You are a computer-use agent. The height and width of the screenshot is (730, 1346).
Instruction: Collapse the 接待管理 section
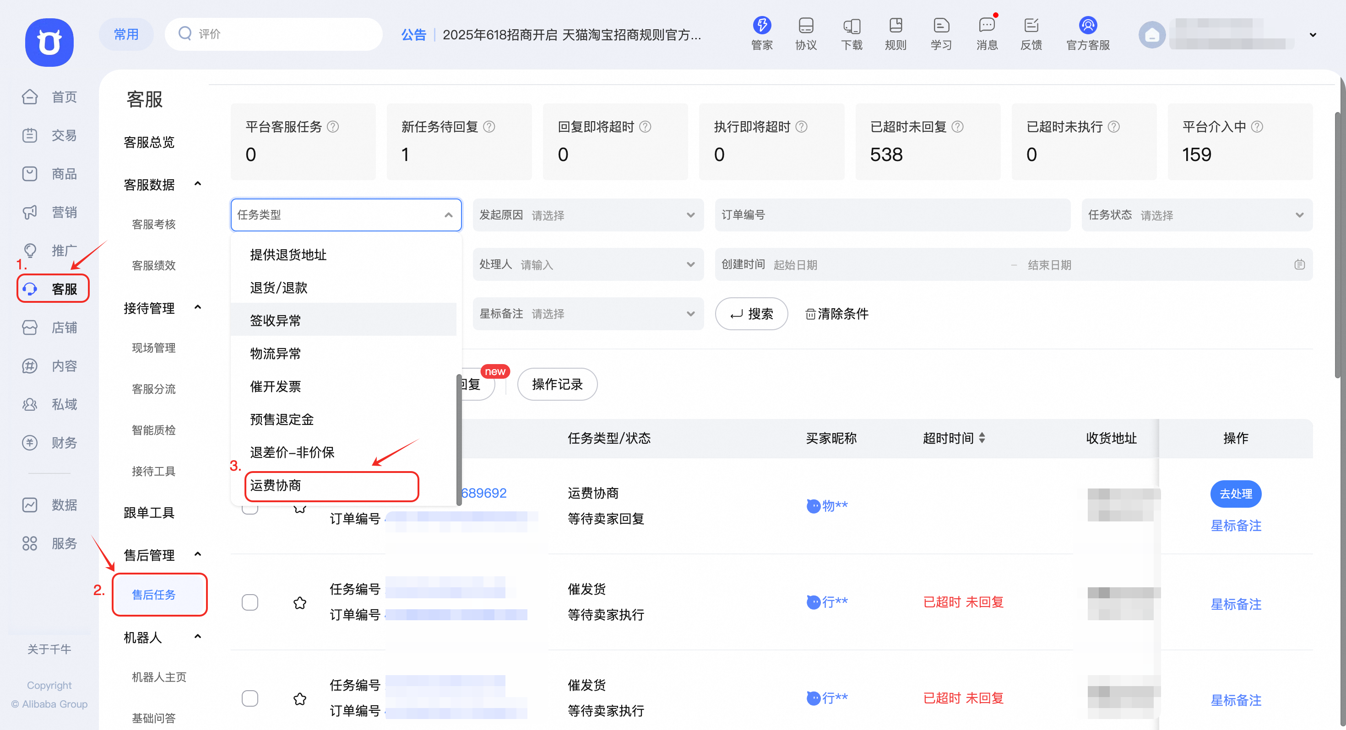tap(197, 307)
